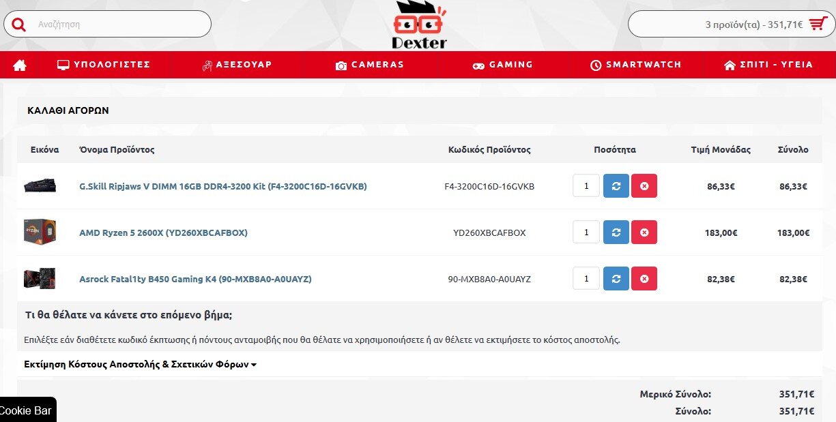Viewport: 836px width, 422px height.
Task: Open the AMD Ryzen 5 2600X product link
Action: point(163,232)
